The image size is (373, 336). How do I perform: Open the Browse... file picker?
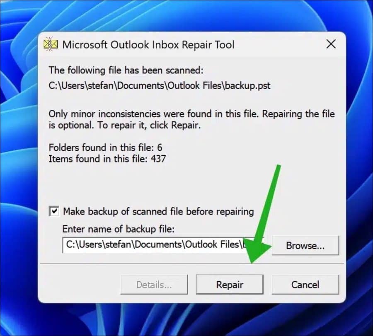[305, 245]
